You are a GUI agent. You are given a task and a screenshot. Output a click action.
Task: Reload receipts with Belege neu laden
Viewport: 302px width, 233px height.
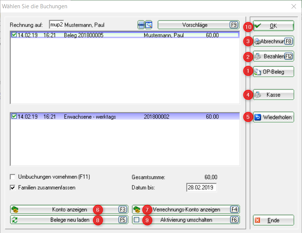click(69, 220)
